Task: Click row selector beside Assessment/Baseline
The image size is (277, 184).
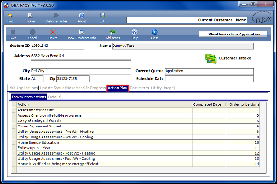Action: point(14,110)
